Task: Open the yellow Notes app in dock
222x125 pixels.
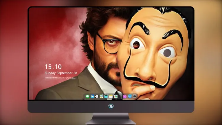Action: click(111, 97)
